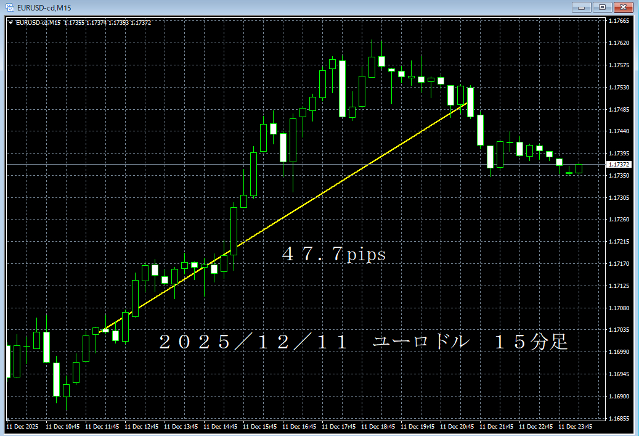Click time axis label 11 Dec 10:45
The width and height of the screenshot is (639, 436).
coord(62,427)
